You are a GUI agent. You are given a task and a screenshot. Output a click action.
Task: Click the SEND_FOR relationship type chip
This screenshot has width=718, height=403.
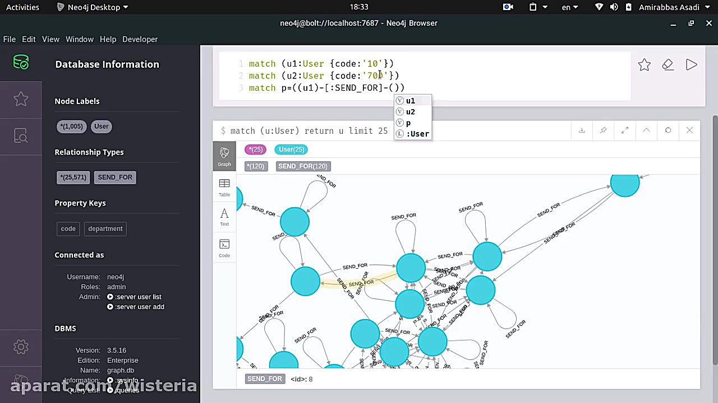[x=115, y=177]
